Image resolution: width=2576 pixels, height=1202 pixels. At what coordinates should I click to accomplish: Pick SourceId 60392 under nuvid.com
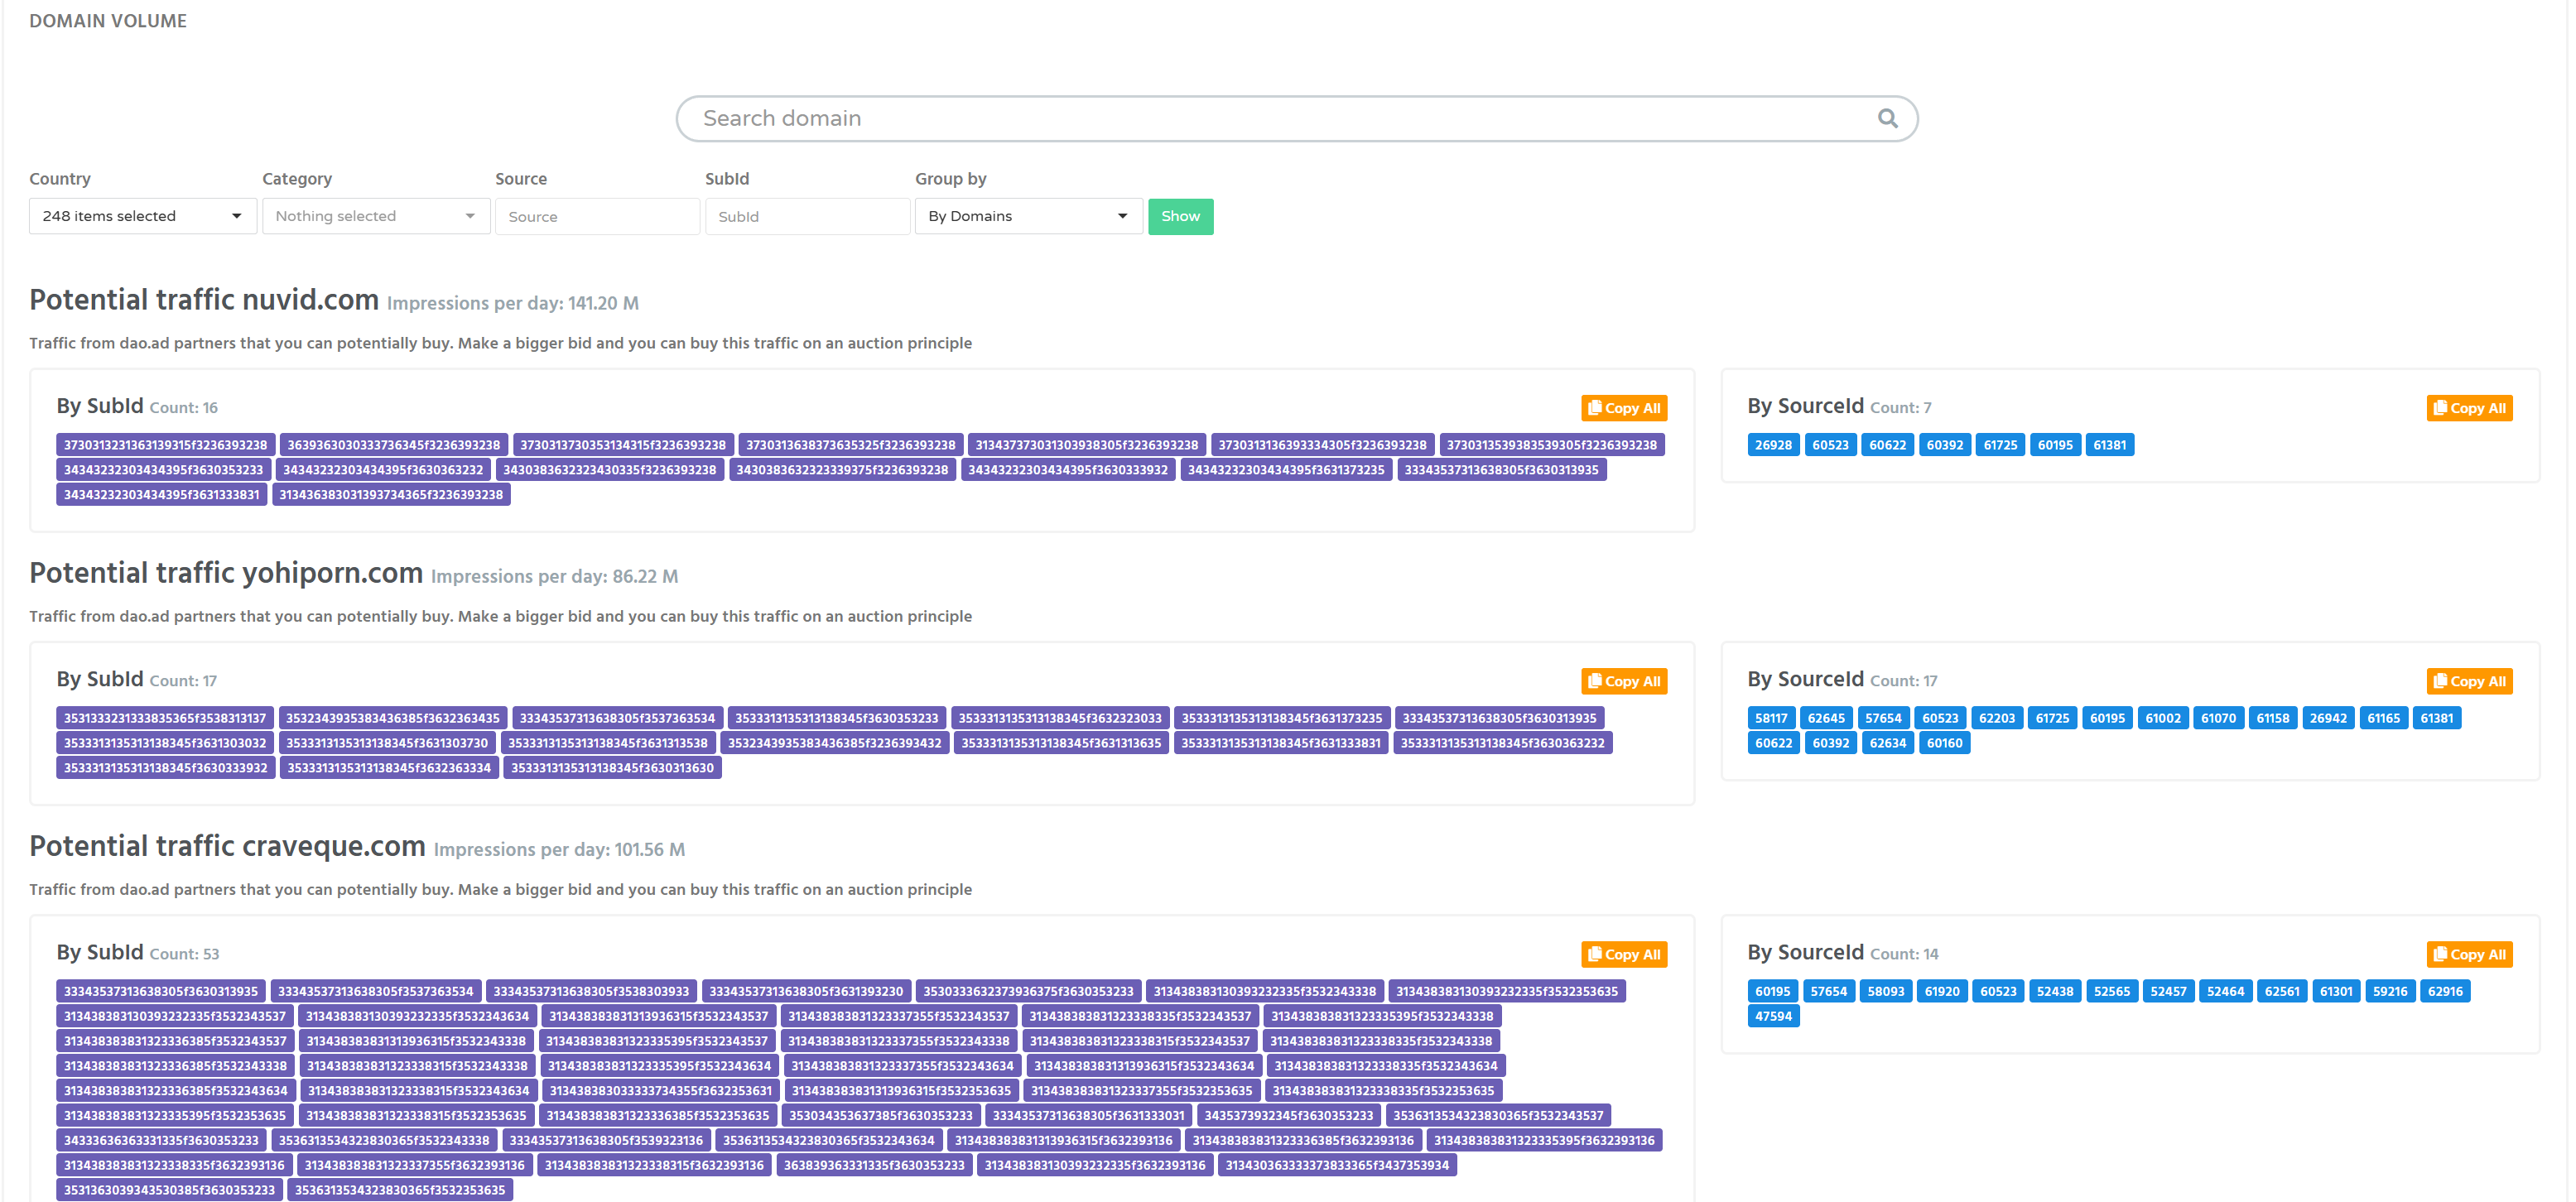1944,445
